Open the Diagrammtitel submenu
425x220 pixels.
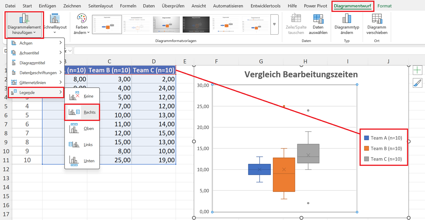[36, 63]
